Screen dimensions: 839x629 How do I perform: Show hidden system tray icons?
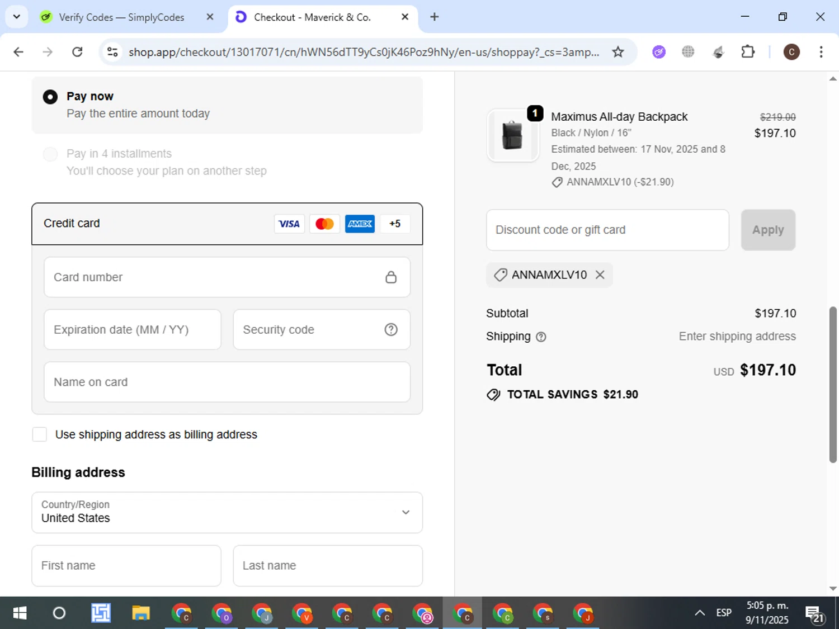point(700,613)
